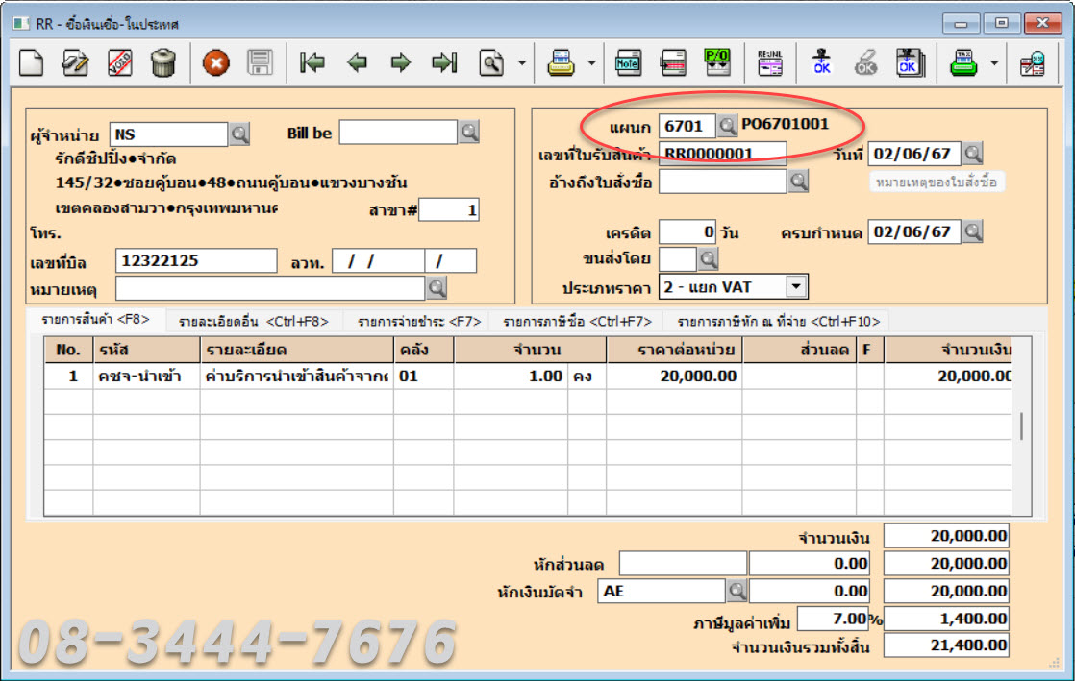Click the greyed-out OK stamp icon
This screenshot has height=681, width=1075.
(865, 63)
